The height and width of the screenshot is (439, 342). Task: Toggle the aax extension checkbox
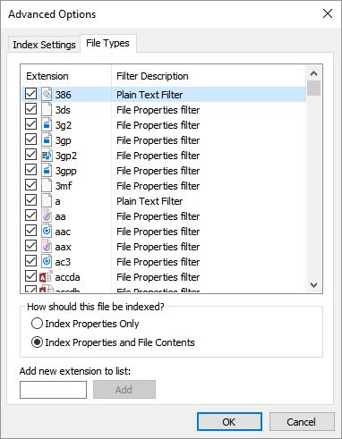click(30, 246)
